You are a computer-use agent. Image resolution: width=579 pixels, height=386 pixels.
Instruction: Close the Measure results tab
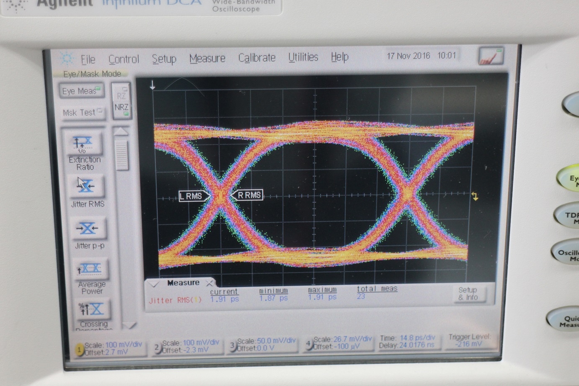pos(209,283)
